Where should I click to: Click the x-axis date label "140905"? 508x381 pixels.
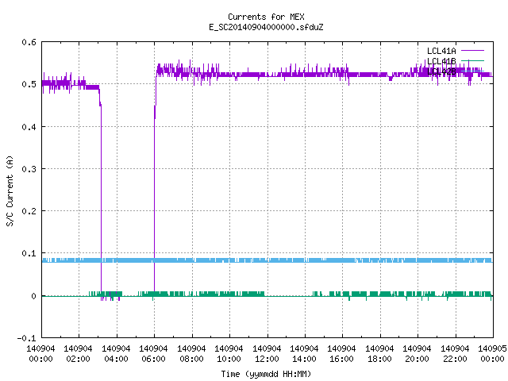pyautogui.click(x=492, y=348)
